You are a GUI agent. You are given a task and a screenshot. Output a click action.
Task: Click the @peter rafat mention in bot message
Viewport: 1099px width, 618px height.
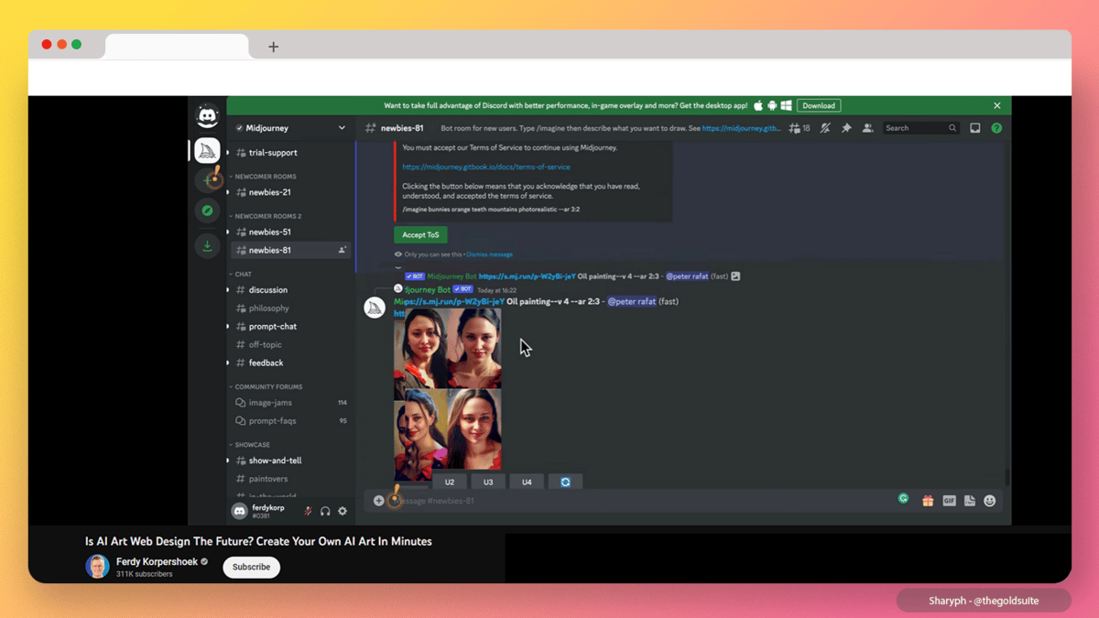click(632, 301)
